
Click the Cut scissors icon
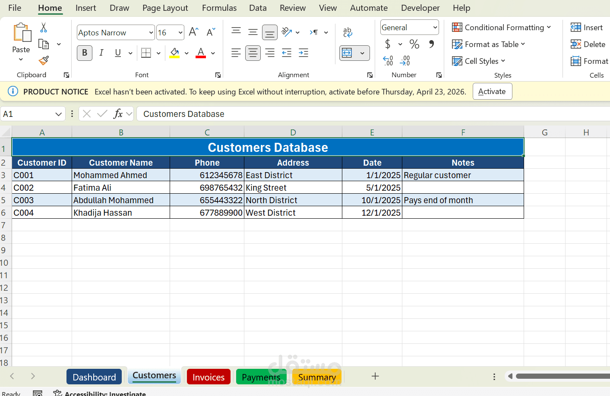pyautogui.click(x=44, y=28)
